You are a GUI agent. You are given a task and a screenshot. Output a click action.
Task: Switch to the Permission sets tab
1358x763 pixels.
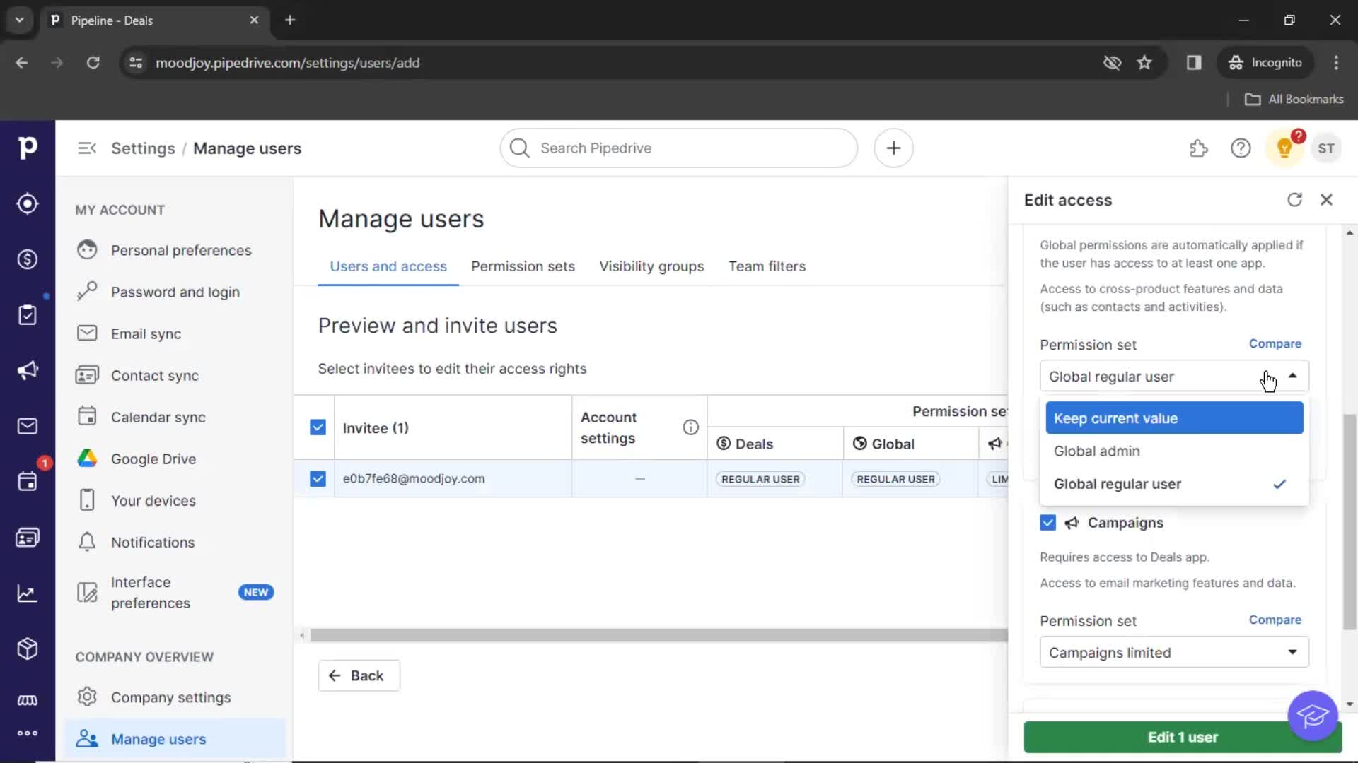(523, 266)
